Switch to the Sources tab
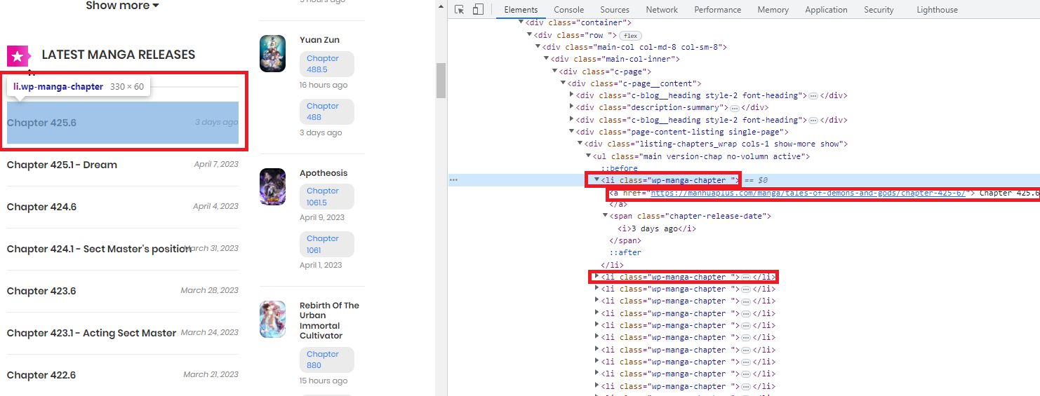This screenshot has width=1040, height=396. pos(615,10)
